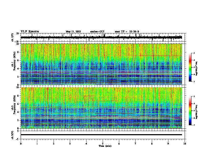208x161 pixels.
Task: Click time-axis tick label "6"
Action: 119,144
